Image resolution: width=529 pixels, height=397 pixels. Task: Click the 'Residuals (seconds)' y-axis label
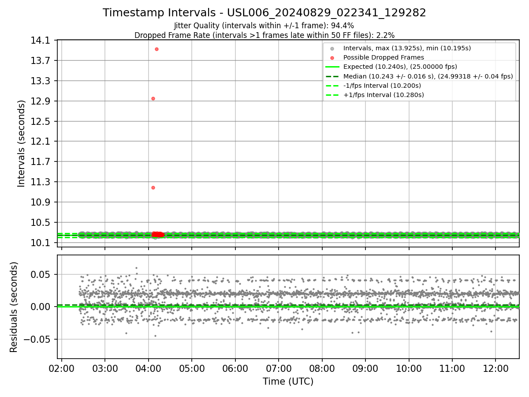point(14,307)
